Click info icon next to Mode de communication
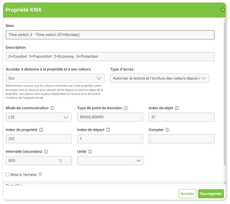The height and width of the screenshot is (204, 230). [52, 108]
